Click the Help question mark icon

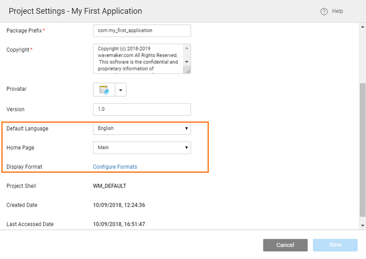point(324,12)
